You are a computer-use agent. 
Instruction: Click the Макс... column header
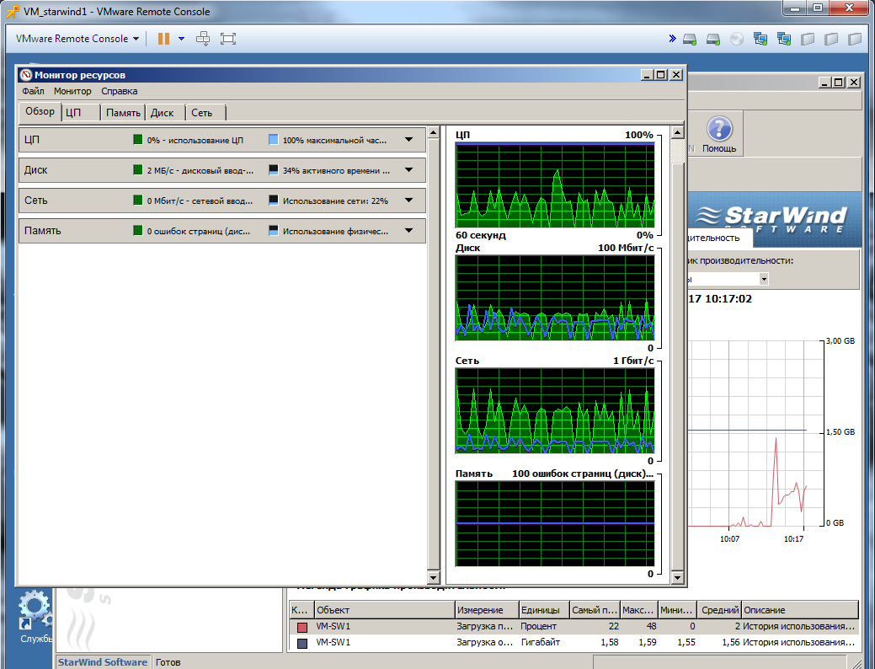click(638, 610)
